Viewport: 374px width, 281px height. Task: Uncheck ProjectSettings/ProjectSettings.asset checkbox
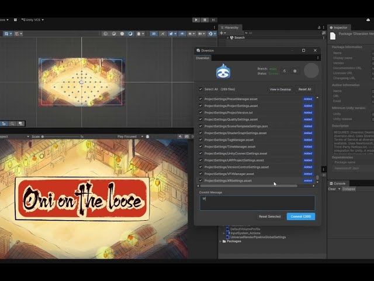point(200,105)
